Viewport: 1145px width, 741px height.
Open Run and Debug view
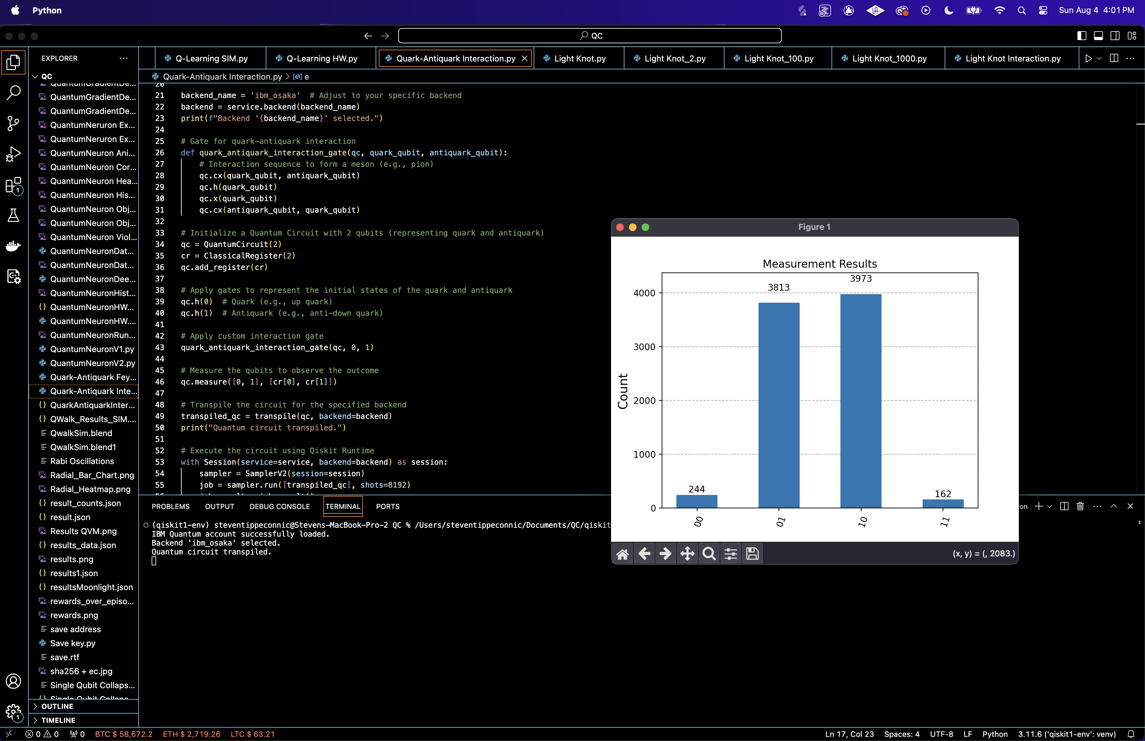[x=13, y=154]
